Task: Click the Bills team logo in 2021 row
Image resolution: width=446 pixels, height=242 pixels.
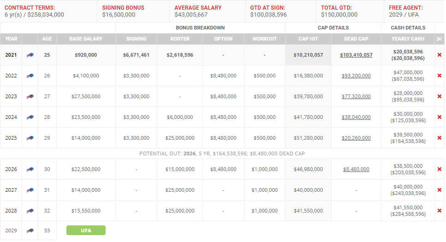Action: [x=30, y=55]
